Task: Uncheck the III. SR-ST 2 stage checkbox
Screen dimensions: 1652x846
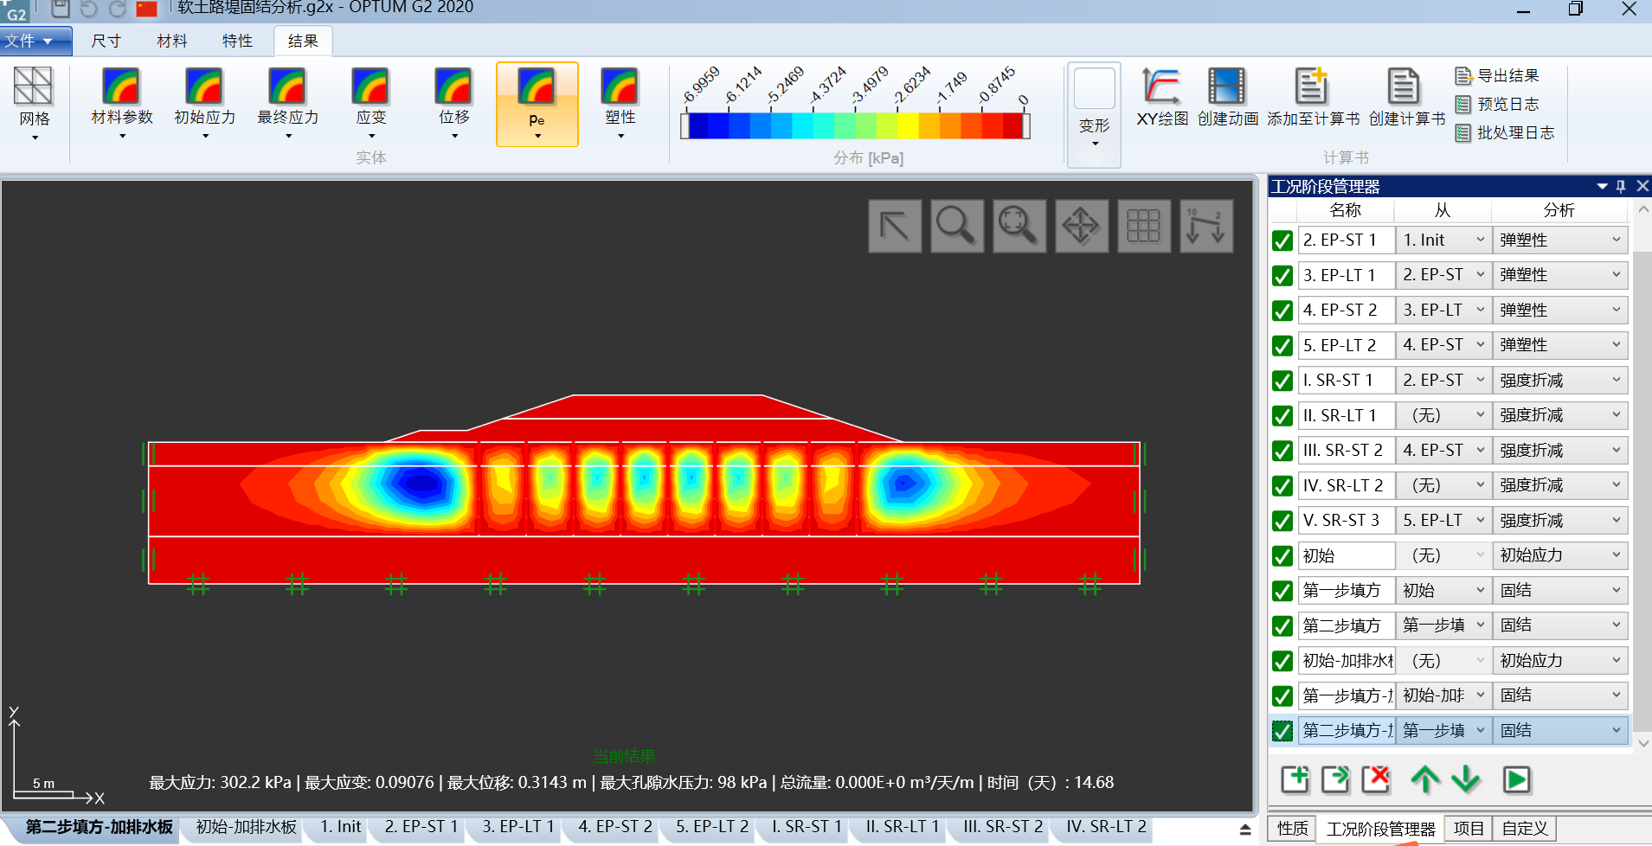Action: (x=1282, y=451)
